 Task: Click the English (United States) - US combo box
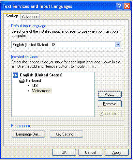[66, 45]
